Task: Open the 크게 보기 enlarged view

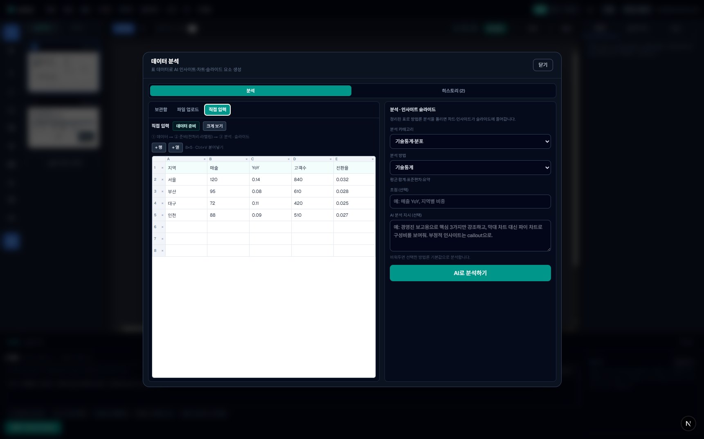Action: tap(215, 126)
